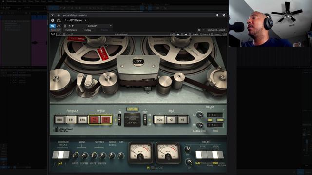Open the Impact L.oard controller dropdown
The height and width of the screenshot is (175, 312).
click(216, 30)
